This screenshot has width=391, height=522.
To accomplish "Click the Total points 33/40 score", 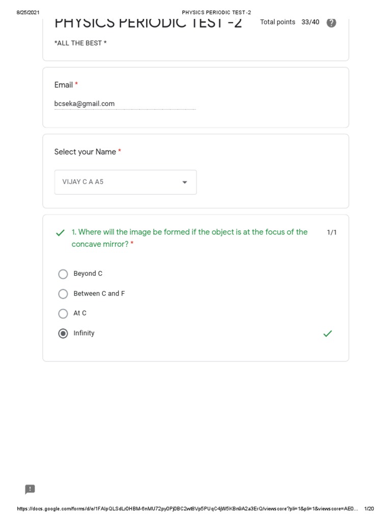I will (289, 22).
